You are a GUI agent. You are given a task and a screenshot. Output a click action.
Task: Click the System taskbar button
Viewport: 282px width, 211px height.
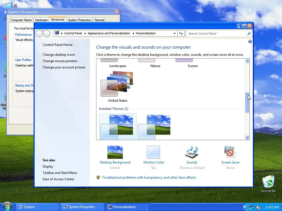[x=38, y=207]
